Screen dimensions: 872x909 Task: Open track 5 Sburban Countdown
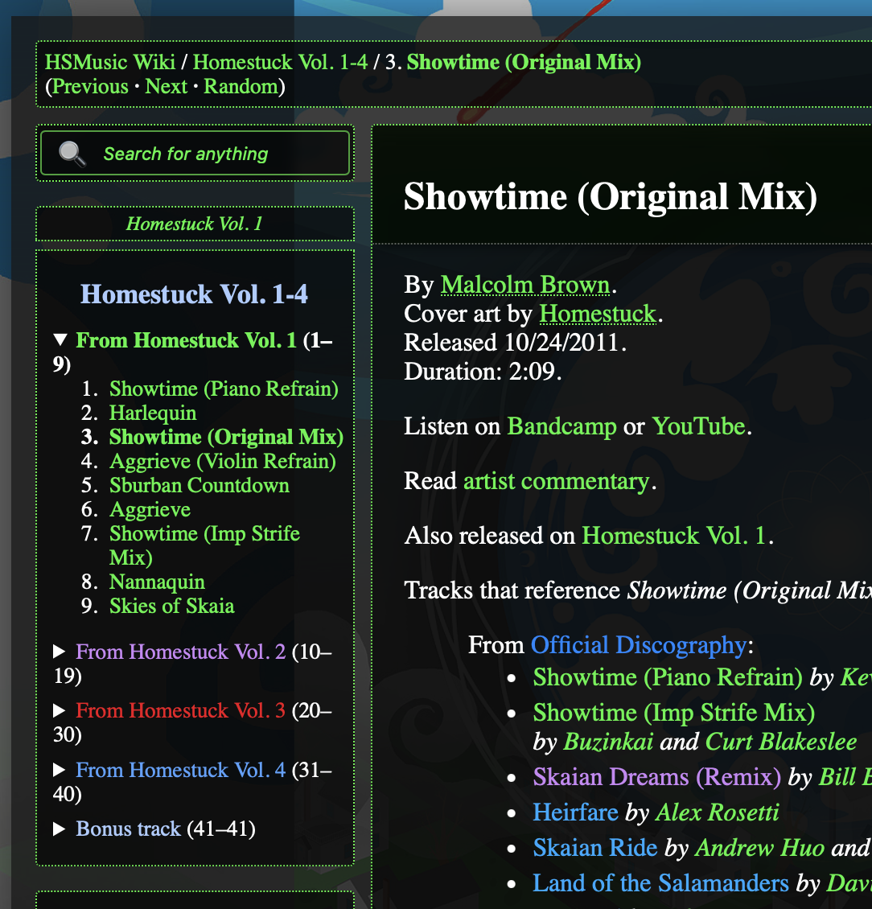[199, 485]
